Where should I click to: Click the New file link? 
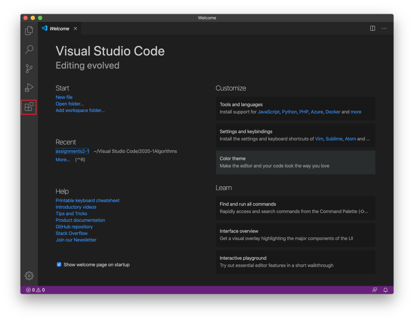pyautogui.click(x=64, y=97)
